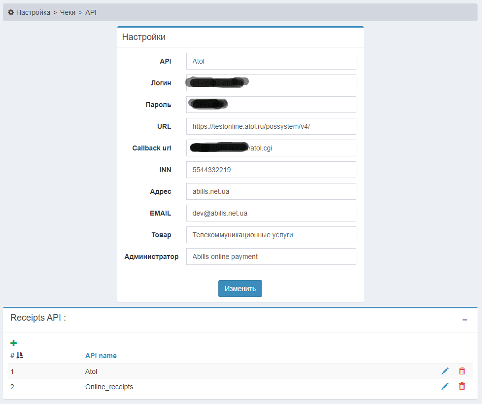Screen dimensions: 482x404
Task: Click the green plus add icon
Action: click(x=14, y=343)
